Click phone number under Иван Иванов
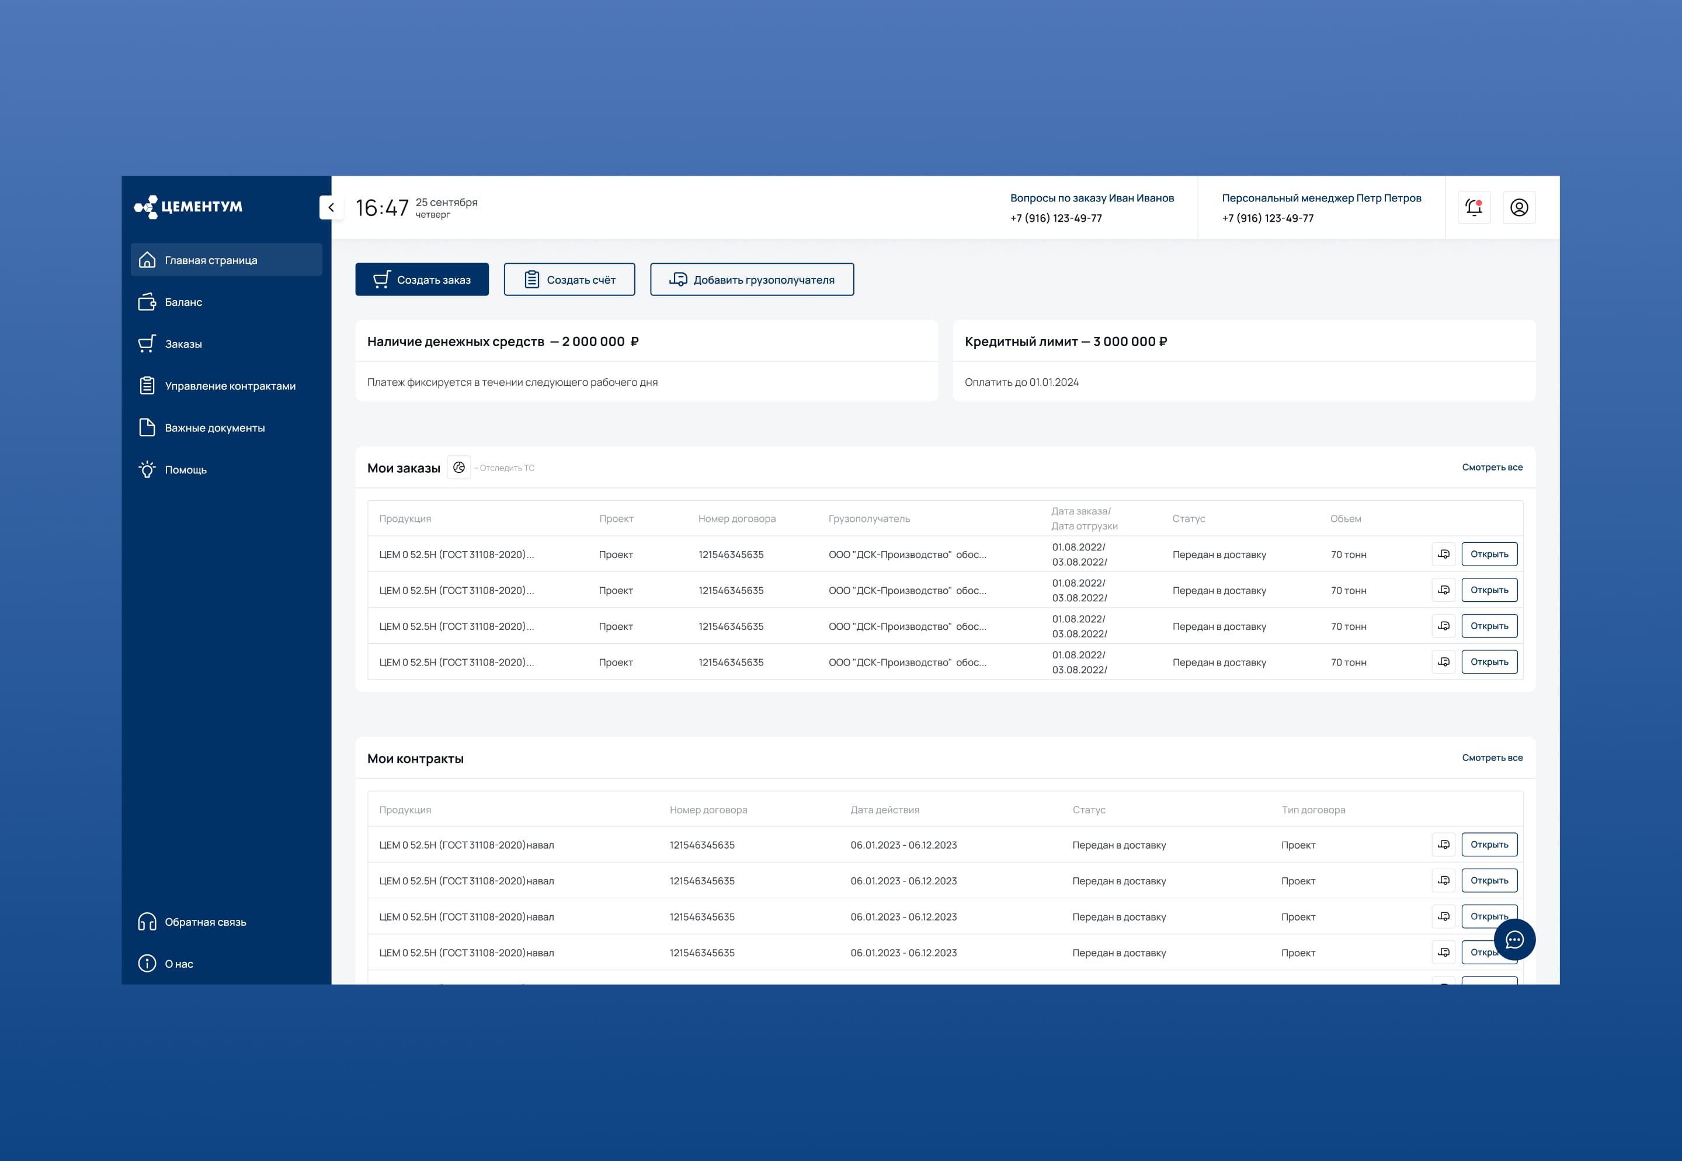The height and width of the screenshot is (1161, 1682). click(1056, 218)
